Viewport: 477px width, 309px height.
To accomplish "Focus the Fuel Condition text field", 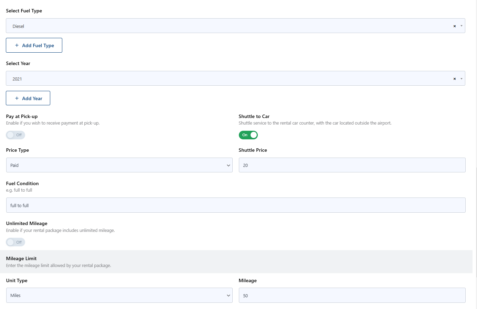I will (x=236, y=205).
